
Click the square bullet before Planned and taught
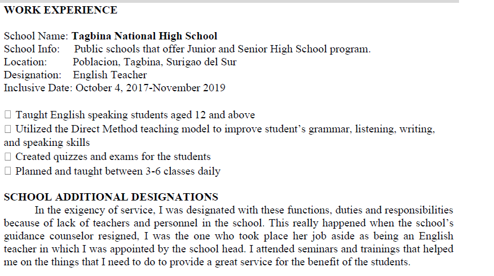pos(8,171)
